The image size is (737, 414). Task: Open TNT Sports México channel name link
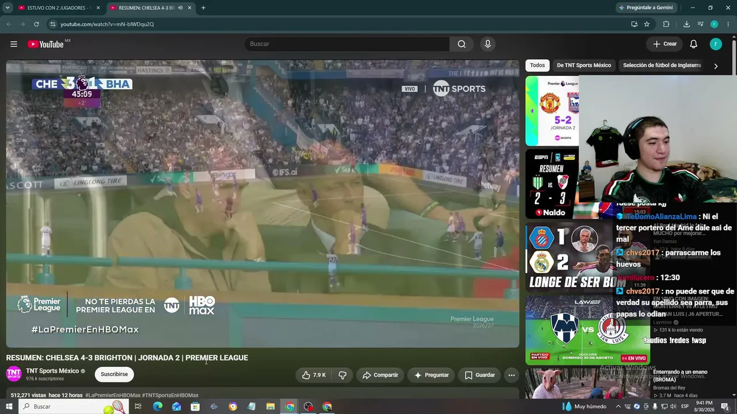coord(52,371)
